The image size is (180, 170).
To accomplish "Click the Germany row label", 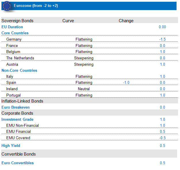I will pyautogui.click(x=14, y=39).
